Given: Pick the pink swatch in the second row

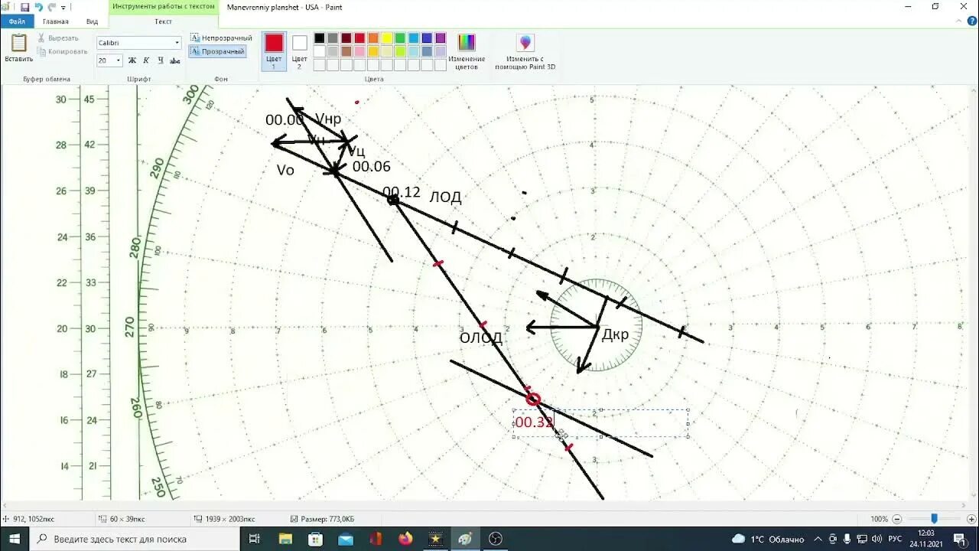Looking at the screenshot, I should [x=359, y=51].
